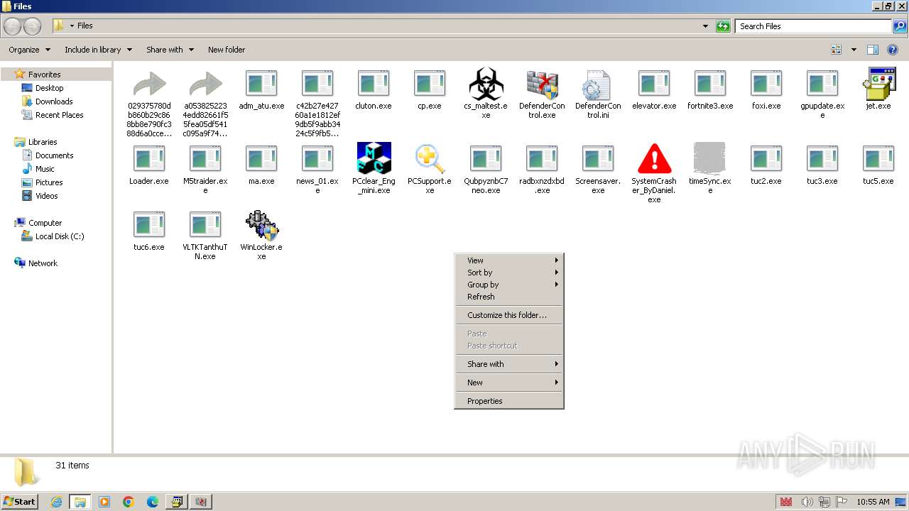Select the jet.exe installer icon
909x511 pixels.
tap(878, 84)
